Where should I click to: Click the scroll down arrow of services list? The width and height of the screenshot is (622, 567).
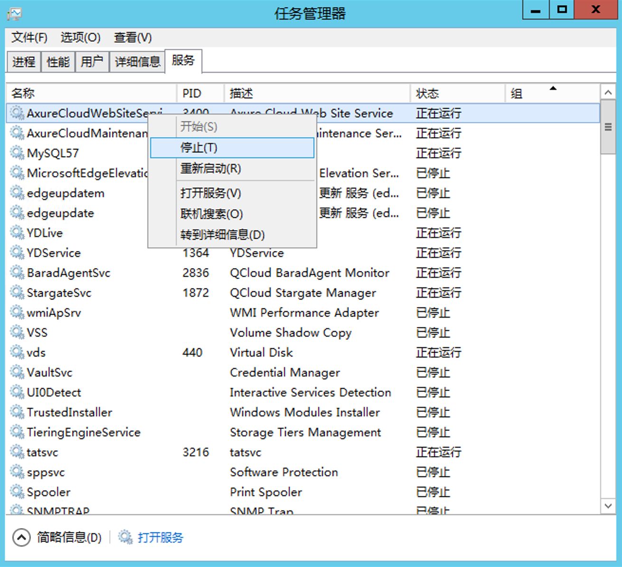608,506
